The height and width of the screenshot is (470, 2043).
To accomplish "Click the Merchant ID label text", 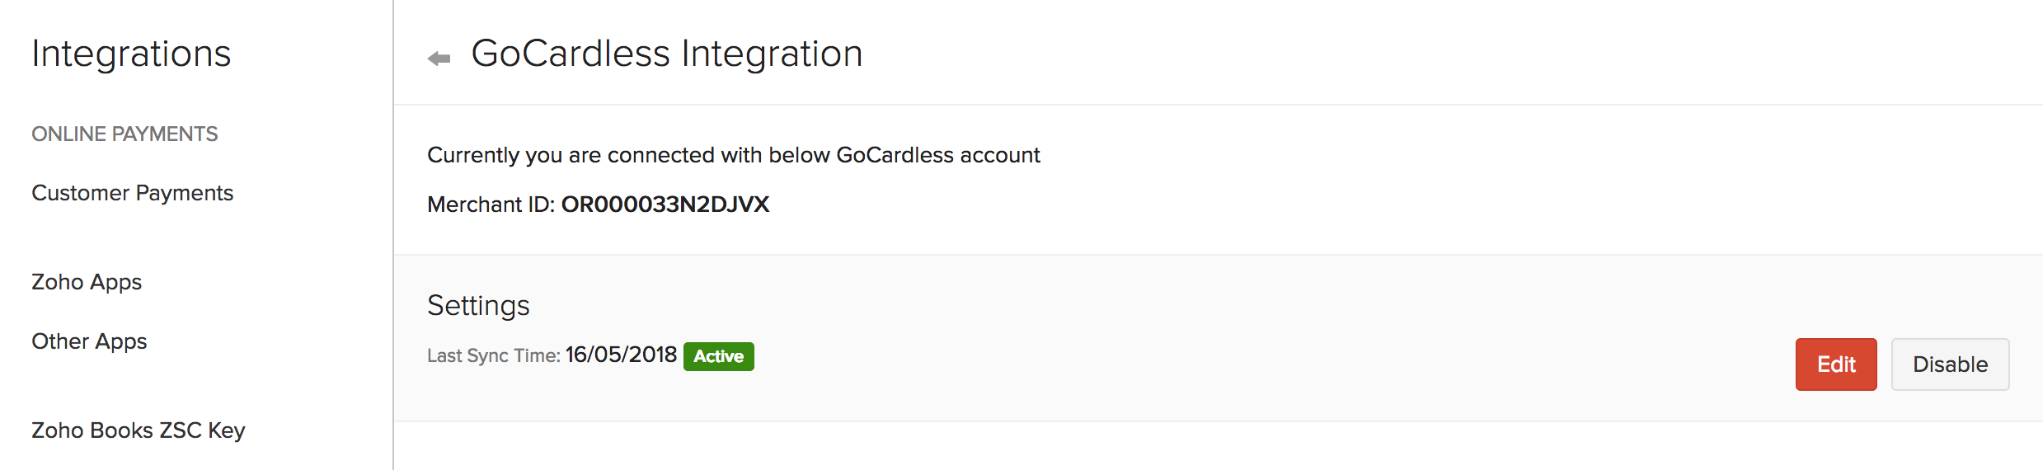I will pos(491,204).
